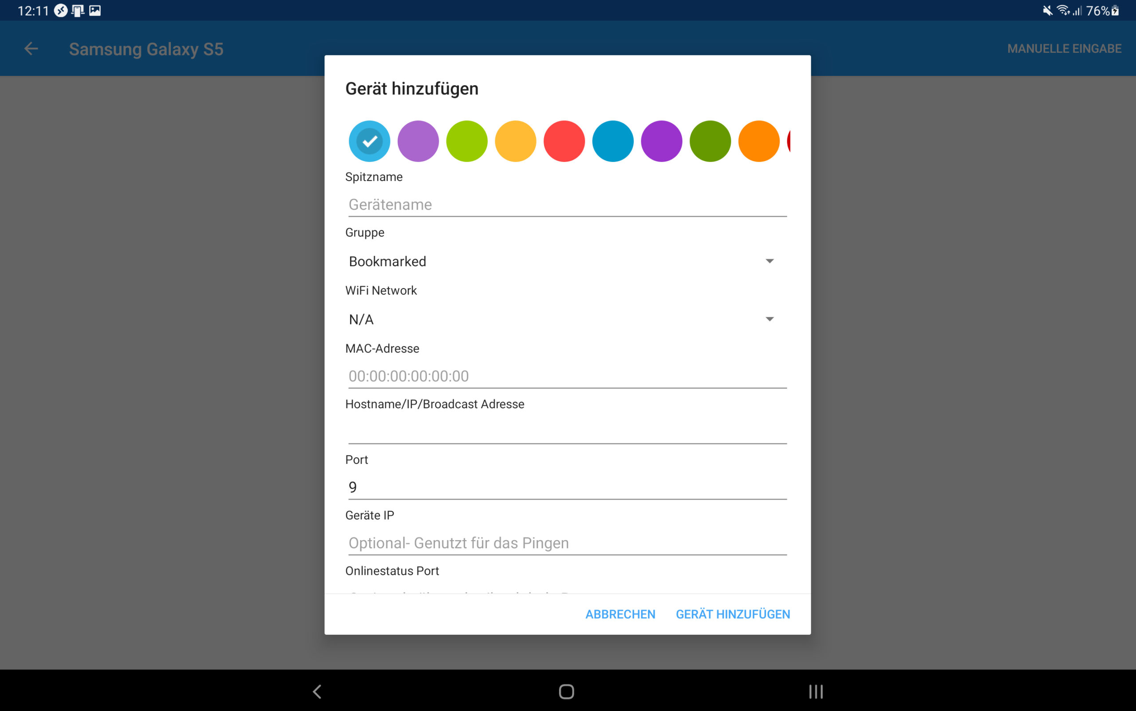
Task: Tap the image notification icon in status bar
Action: (x=95, y=10)
